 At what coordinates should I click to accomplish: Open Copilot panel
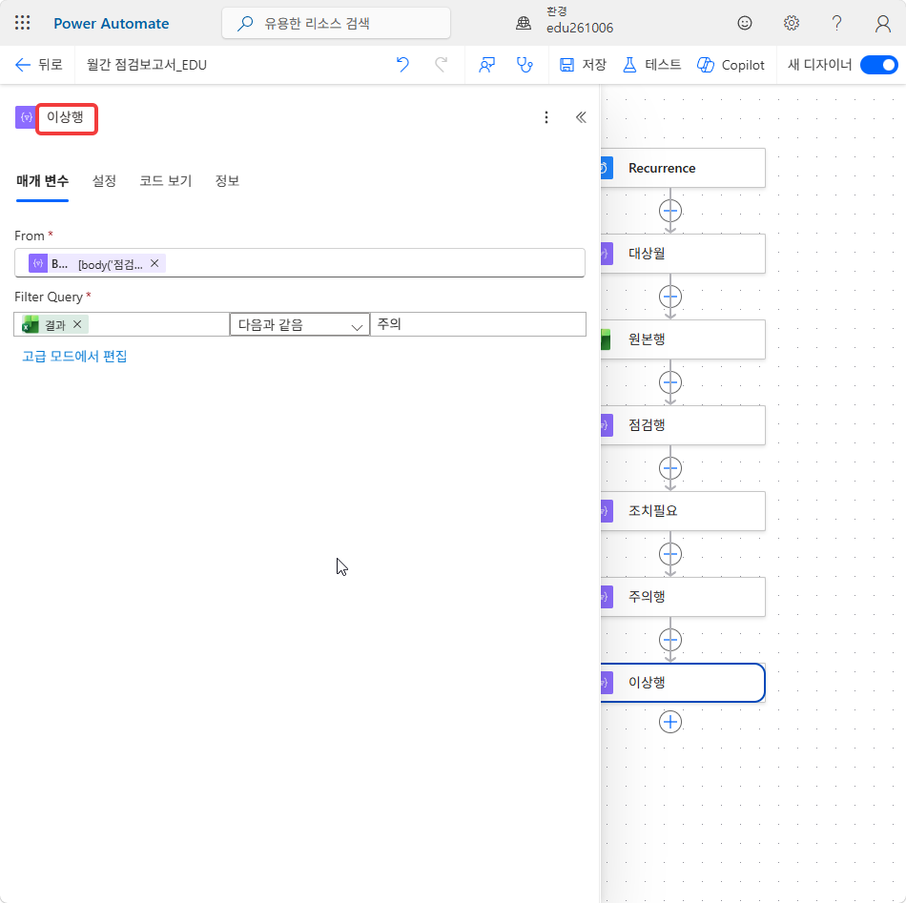pos(731,65)
